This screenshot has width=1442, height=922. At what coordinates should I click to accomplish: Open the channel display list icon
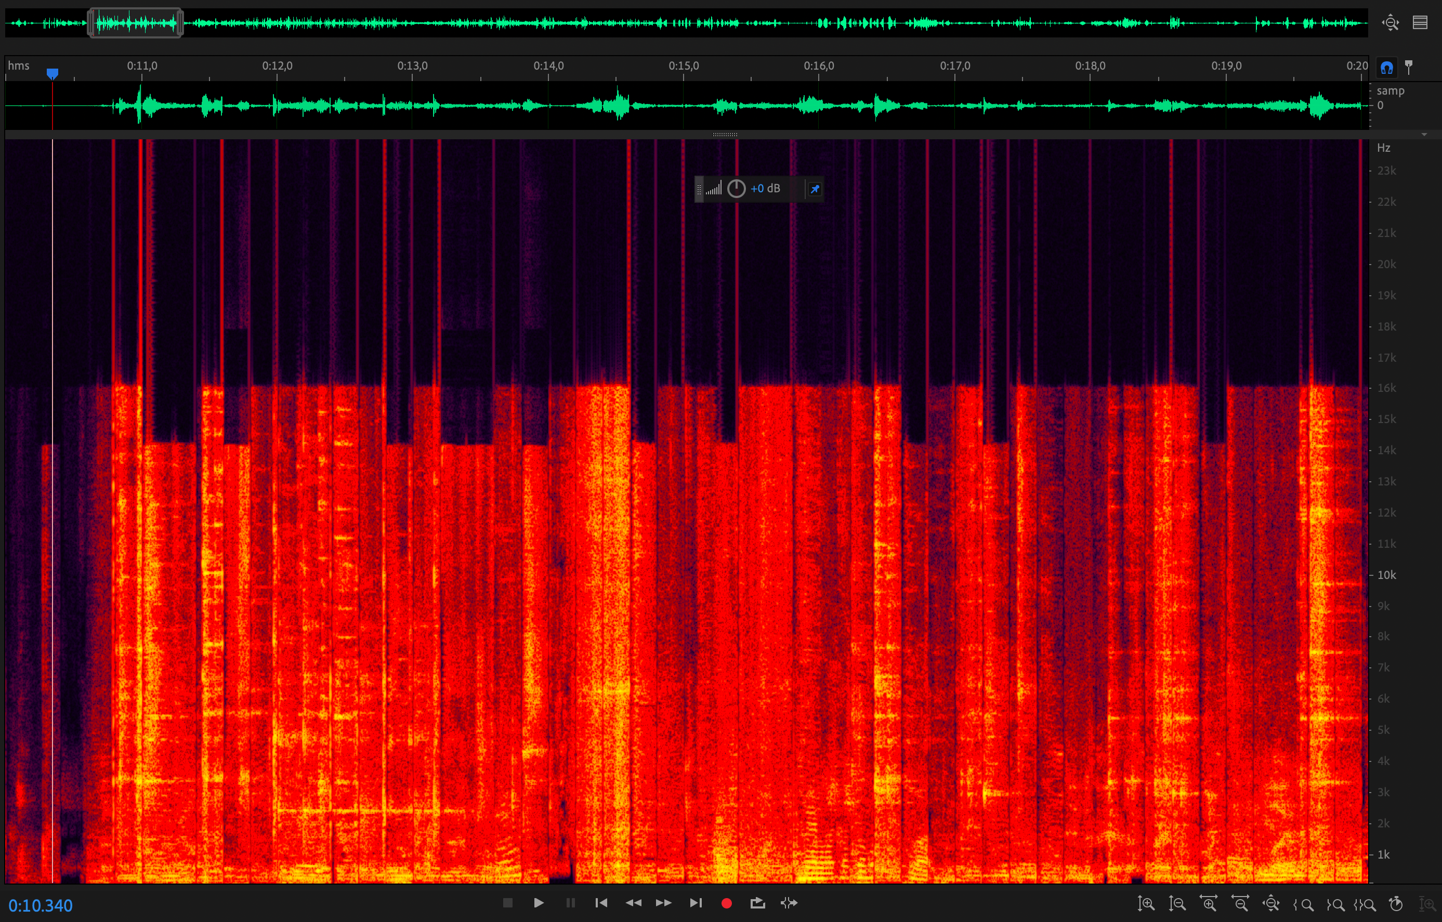click(1420, 23)
